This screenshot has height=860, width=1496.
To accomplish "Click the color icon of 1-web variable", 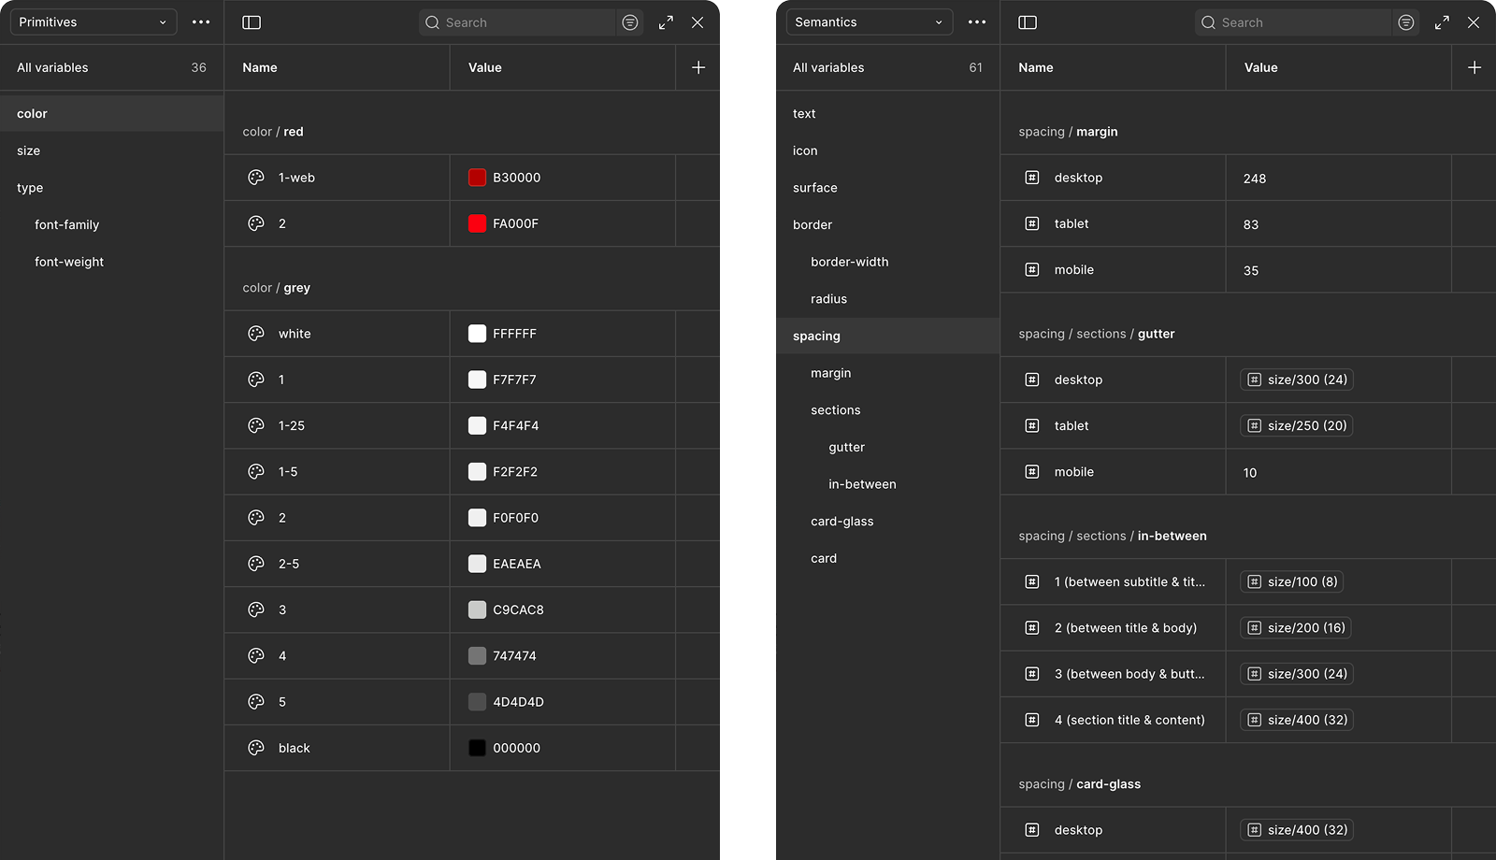I will (256, 178).
